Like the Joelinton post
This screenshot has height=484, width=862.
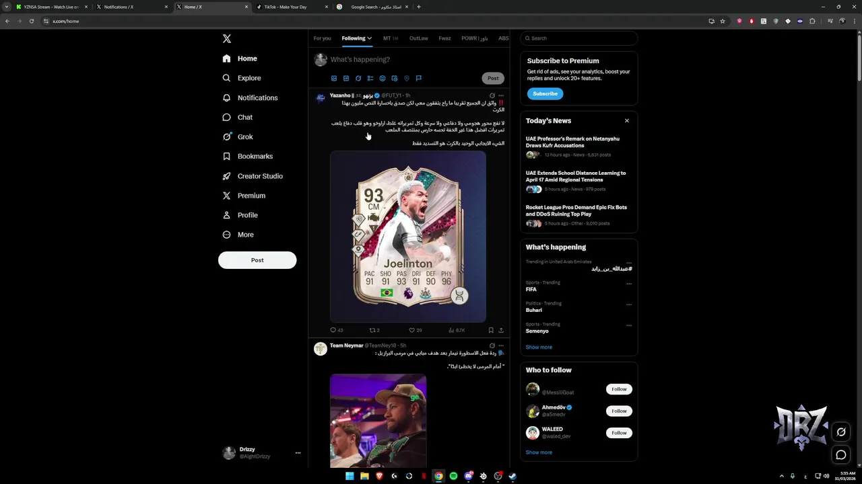416,330
